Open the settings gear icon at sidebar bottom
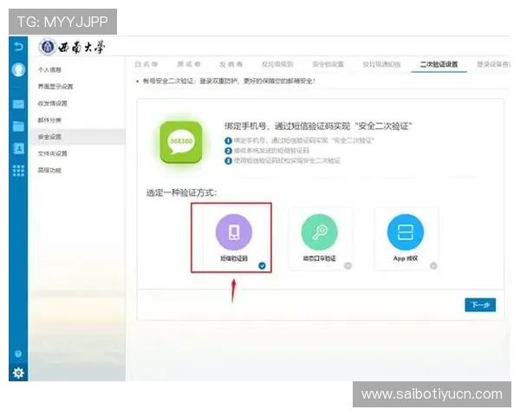The height and width of the screenshot is (416, 520). 18,374
